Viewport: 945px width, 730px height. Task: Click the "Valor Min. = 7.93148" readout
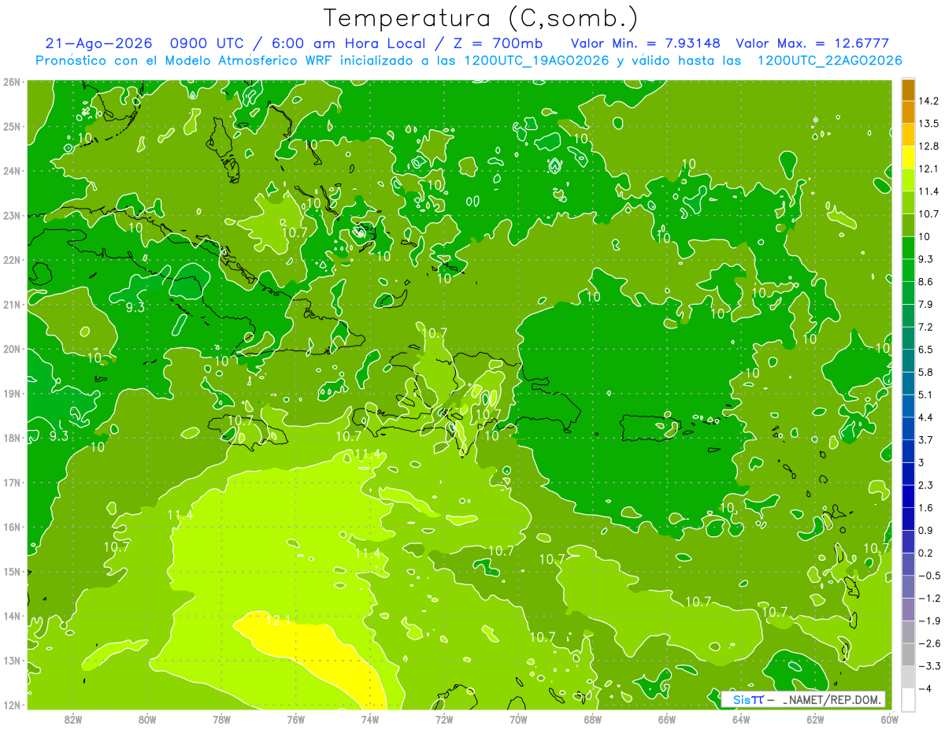tap(646, 43)
